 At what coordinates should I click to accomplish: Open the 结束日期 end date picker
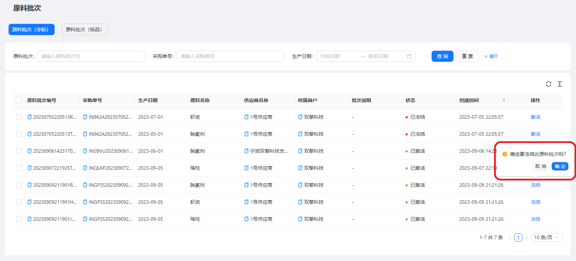[385, 56]
